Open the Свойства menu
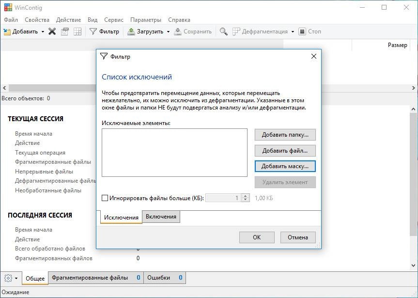This screenshot has width=418, height=298. pyautogui.click(x=37, y=20)
